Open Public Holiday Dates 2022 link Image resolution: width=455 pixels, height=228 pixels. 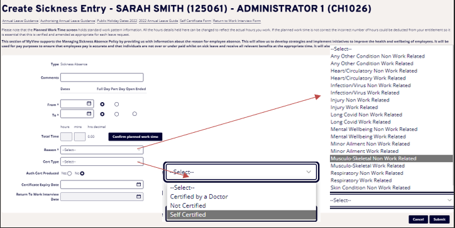click(x=117, y=21)
